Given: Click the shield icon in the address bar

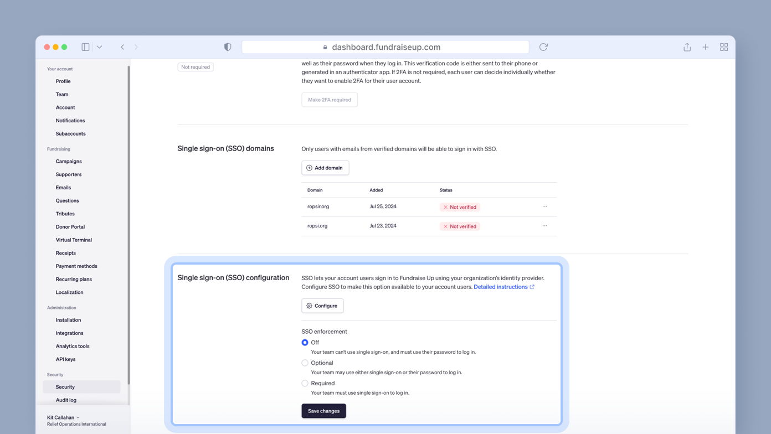Looking at the screenshot, I should (228, 47).
